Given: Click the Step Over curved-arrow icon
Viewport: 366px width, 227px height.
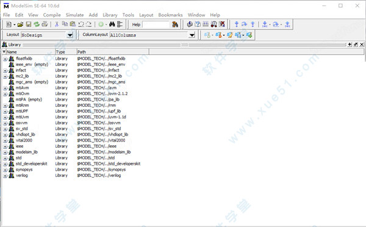Looking at the screenshot, I should pos(244,24).
